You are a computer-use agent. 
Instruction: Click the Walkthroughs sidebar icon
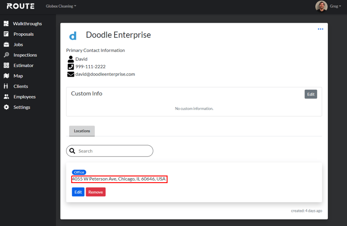(x=6, y=24)
